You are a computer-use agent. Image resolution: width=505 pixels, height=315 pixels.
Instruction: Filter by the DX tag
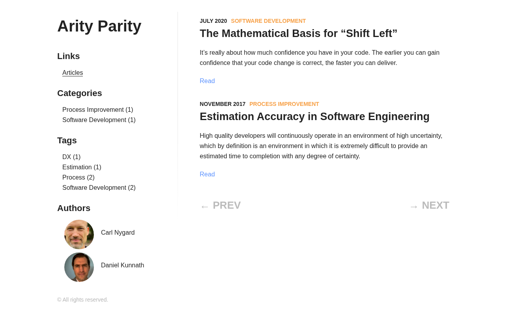tap(71, 157)
